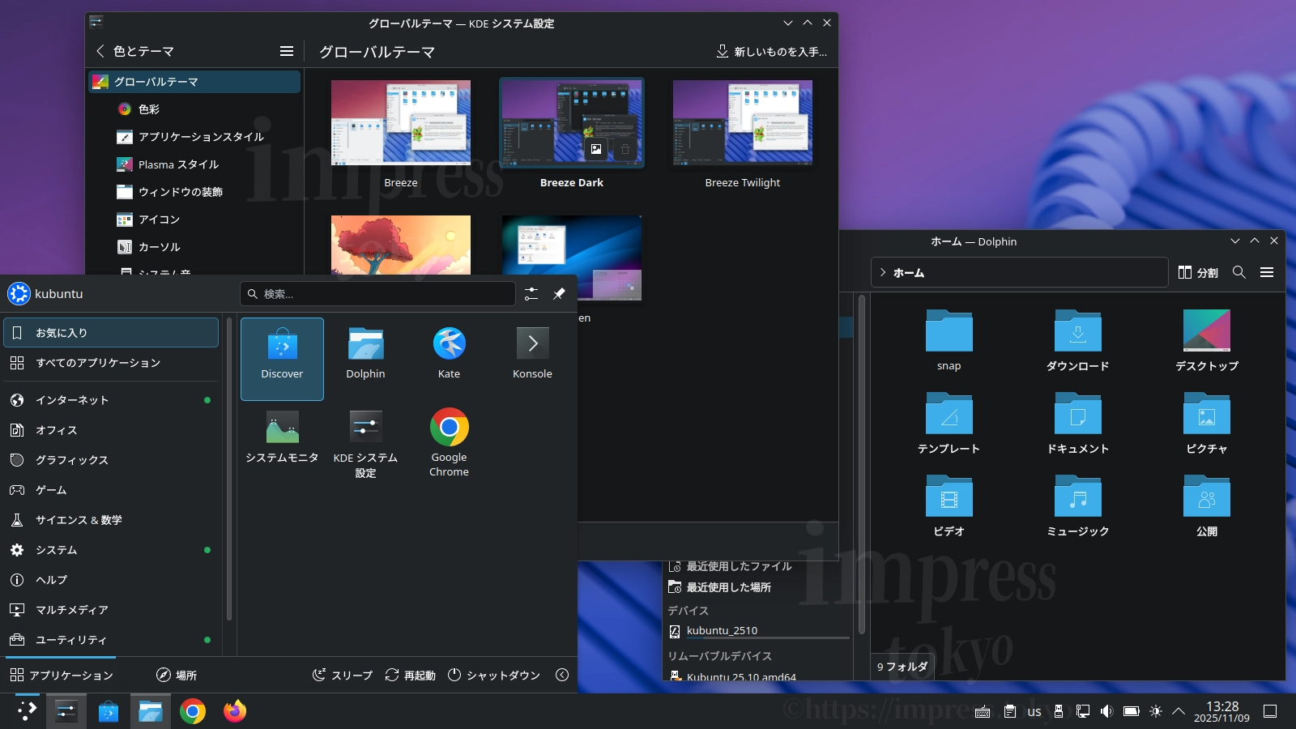Select the テンプレート folder in Dolphin

click(x=949, y=423)
